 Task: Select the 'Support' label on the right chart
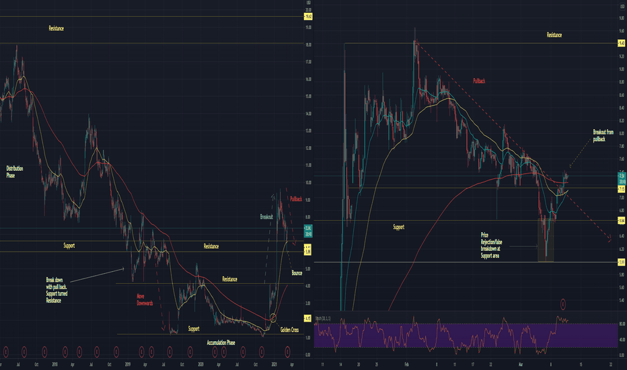(x=398, y=227)
